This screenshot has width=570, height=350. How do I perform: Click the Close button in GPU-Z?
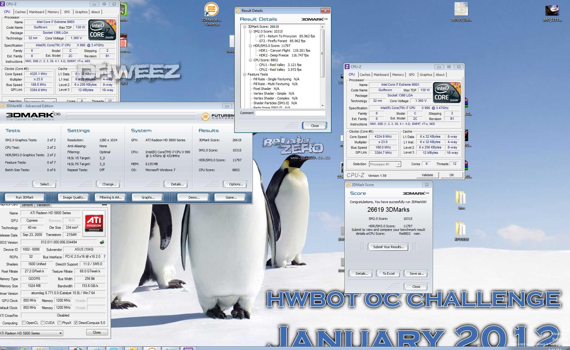[x=97, y=332]
